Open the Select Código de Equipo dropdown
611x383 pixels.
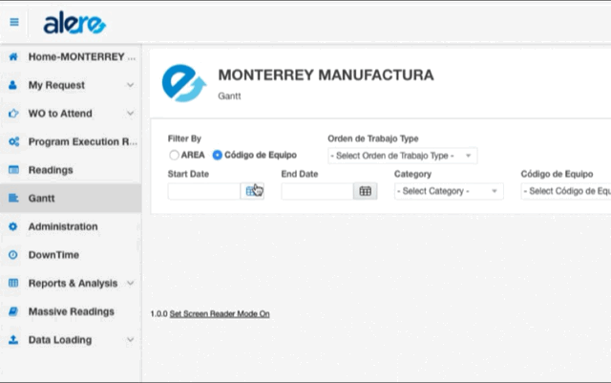click(566, 191)
